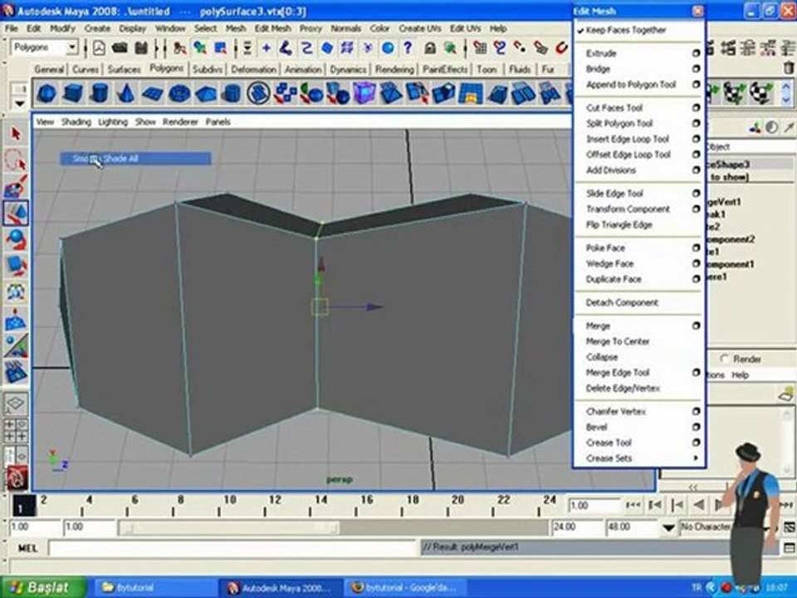Image resolution: width=797 pixels, height=598 pixels.
Task: Open the viewport Shading menu
Action: click(x=76, y=122)
